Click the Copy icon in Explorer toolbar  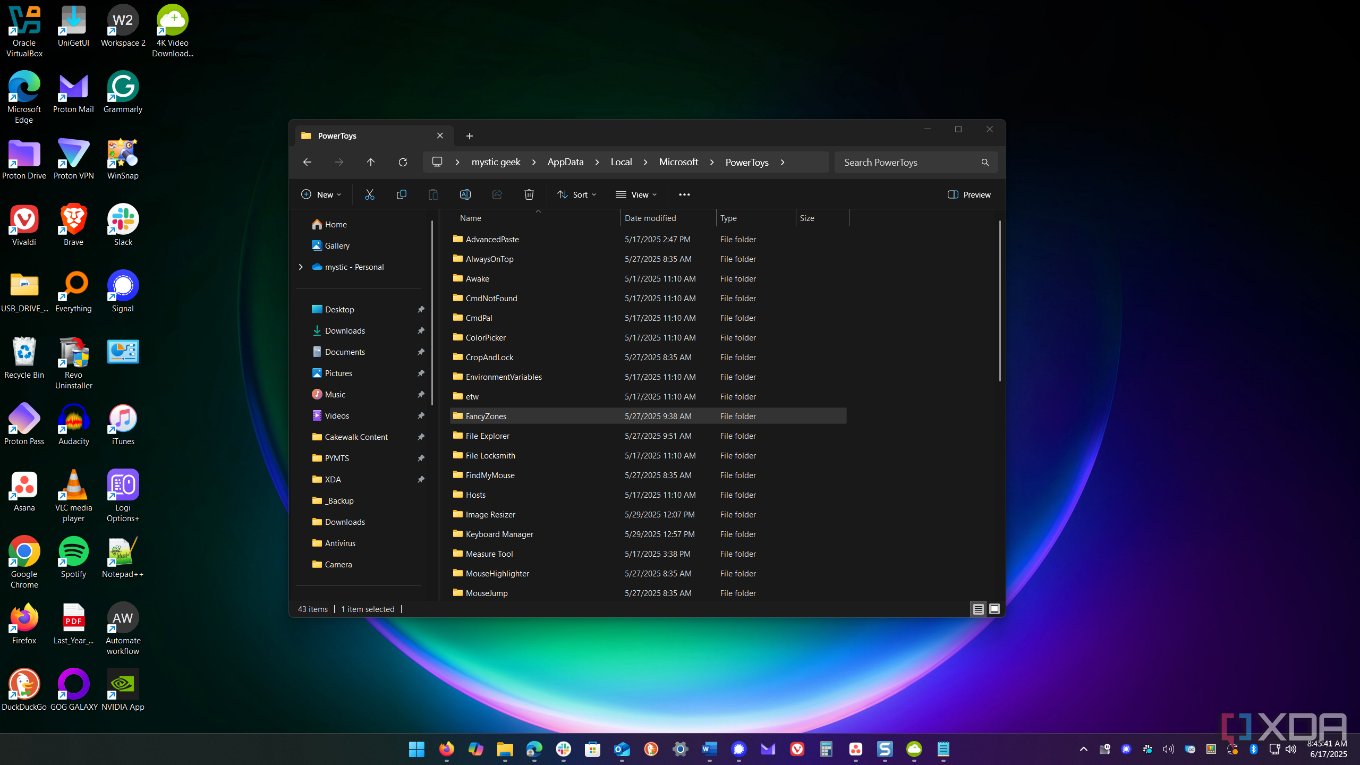pyautogui.click(x=402, y=194)
